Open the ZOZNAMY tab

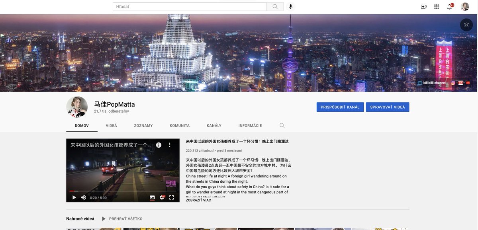[143, 126]
